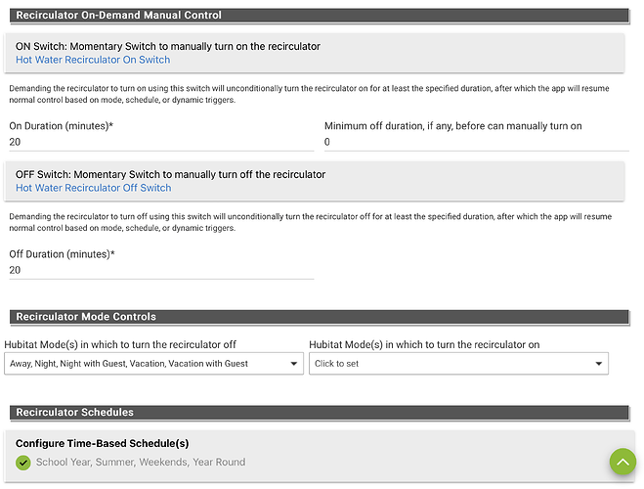Viewport: 644px width, 489px height.
Task: Open the Hot Water Recirculator On Switch link
Action: click(x=93, y=60)
